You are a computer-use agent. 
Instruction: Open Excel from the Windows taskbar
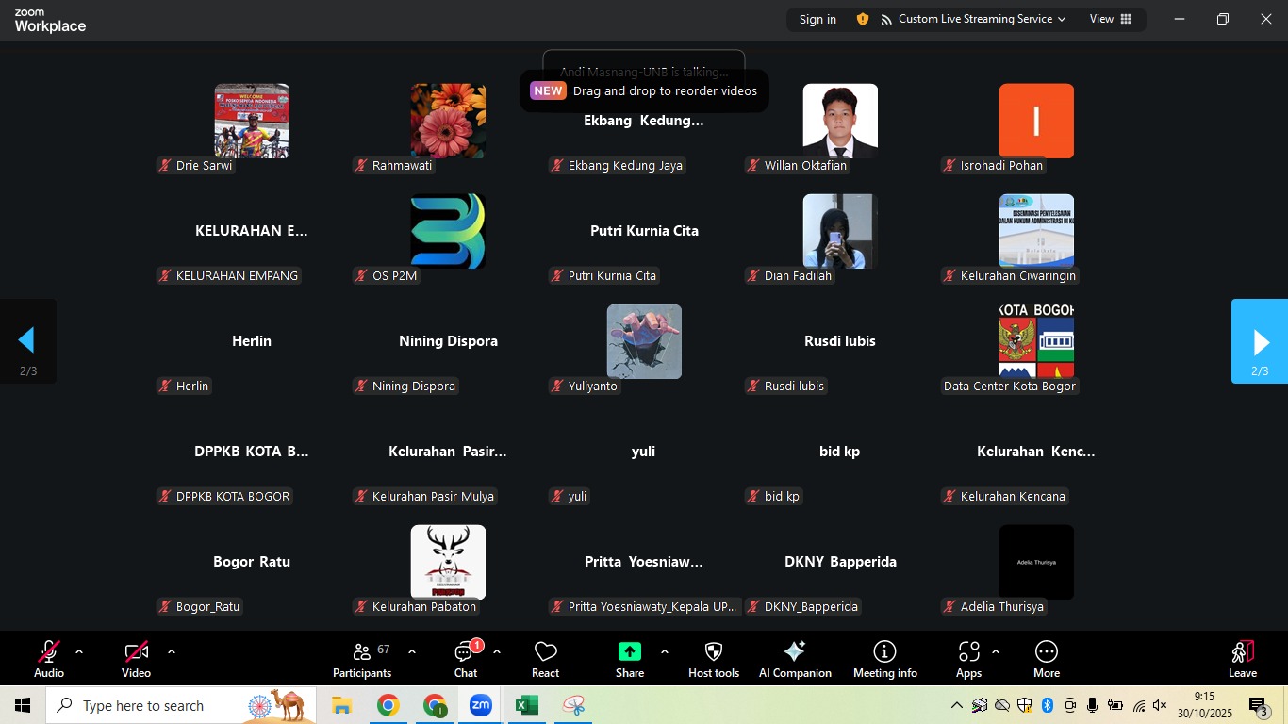point(526,705)
